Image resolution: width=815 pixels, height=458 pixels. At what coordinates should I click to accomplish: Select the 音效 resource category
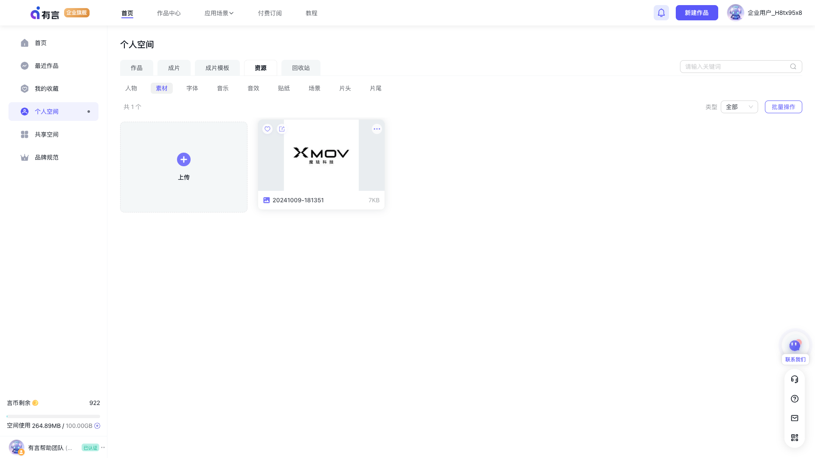pos(253,88)
